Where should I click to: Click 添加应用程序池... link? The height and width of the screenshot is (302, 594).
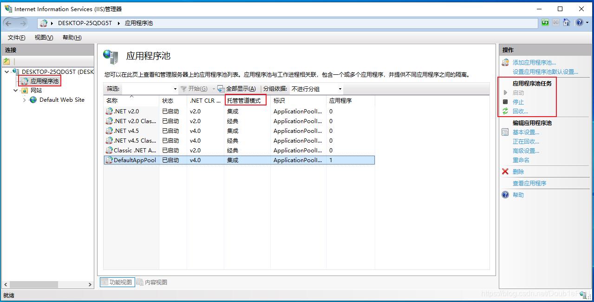534,62
